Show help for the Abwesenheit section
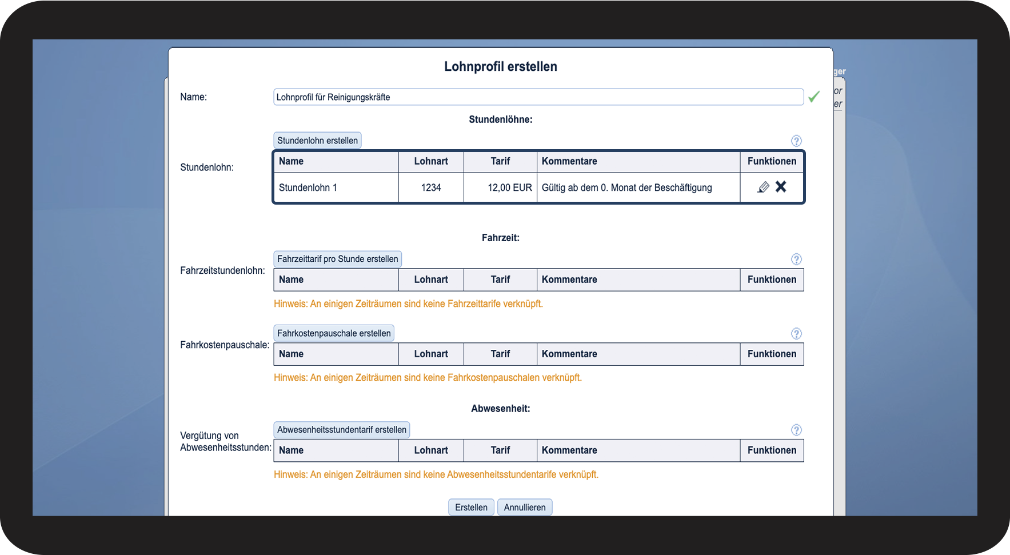 click(796, 430)
